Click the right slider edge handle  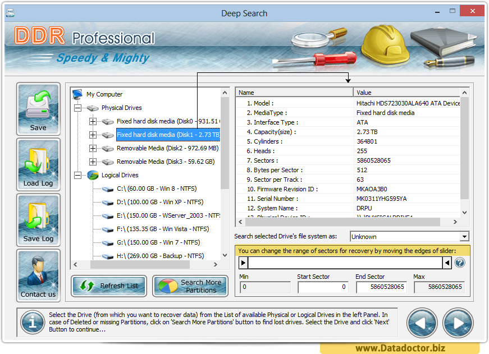[x=447, y=263]
